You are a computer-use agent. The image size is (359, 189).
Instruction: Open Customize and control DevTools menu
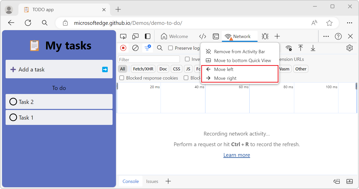point(326,36)
